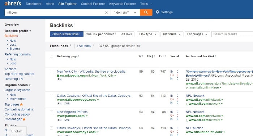Open Overview in sidebar
The image size is (253, 136).
(12, 25)
